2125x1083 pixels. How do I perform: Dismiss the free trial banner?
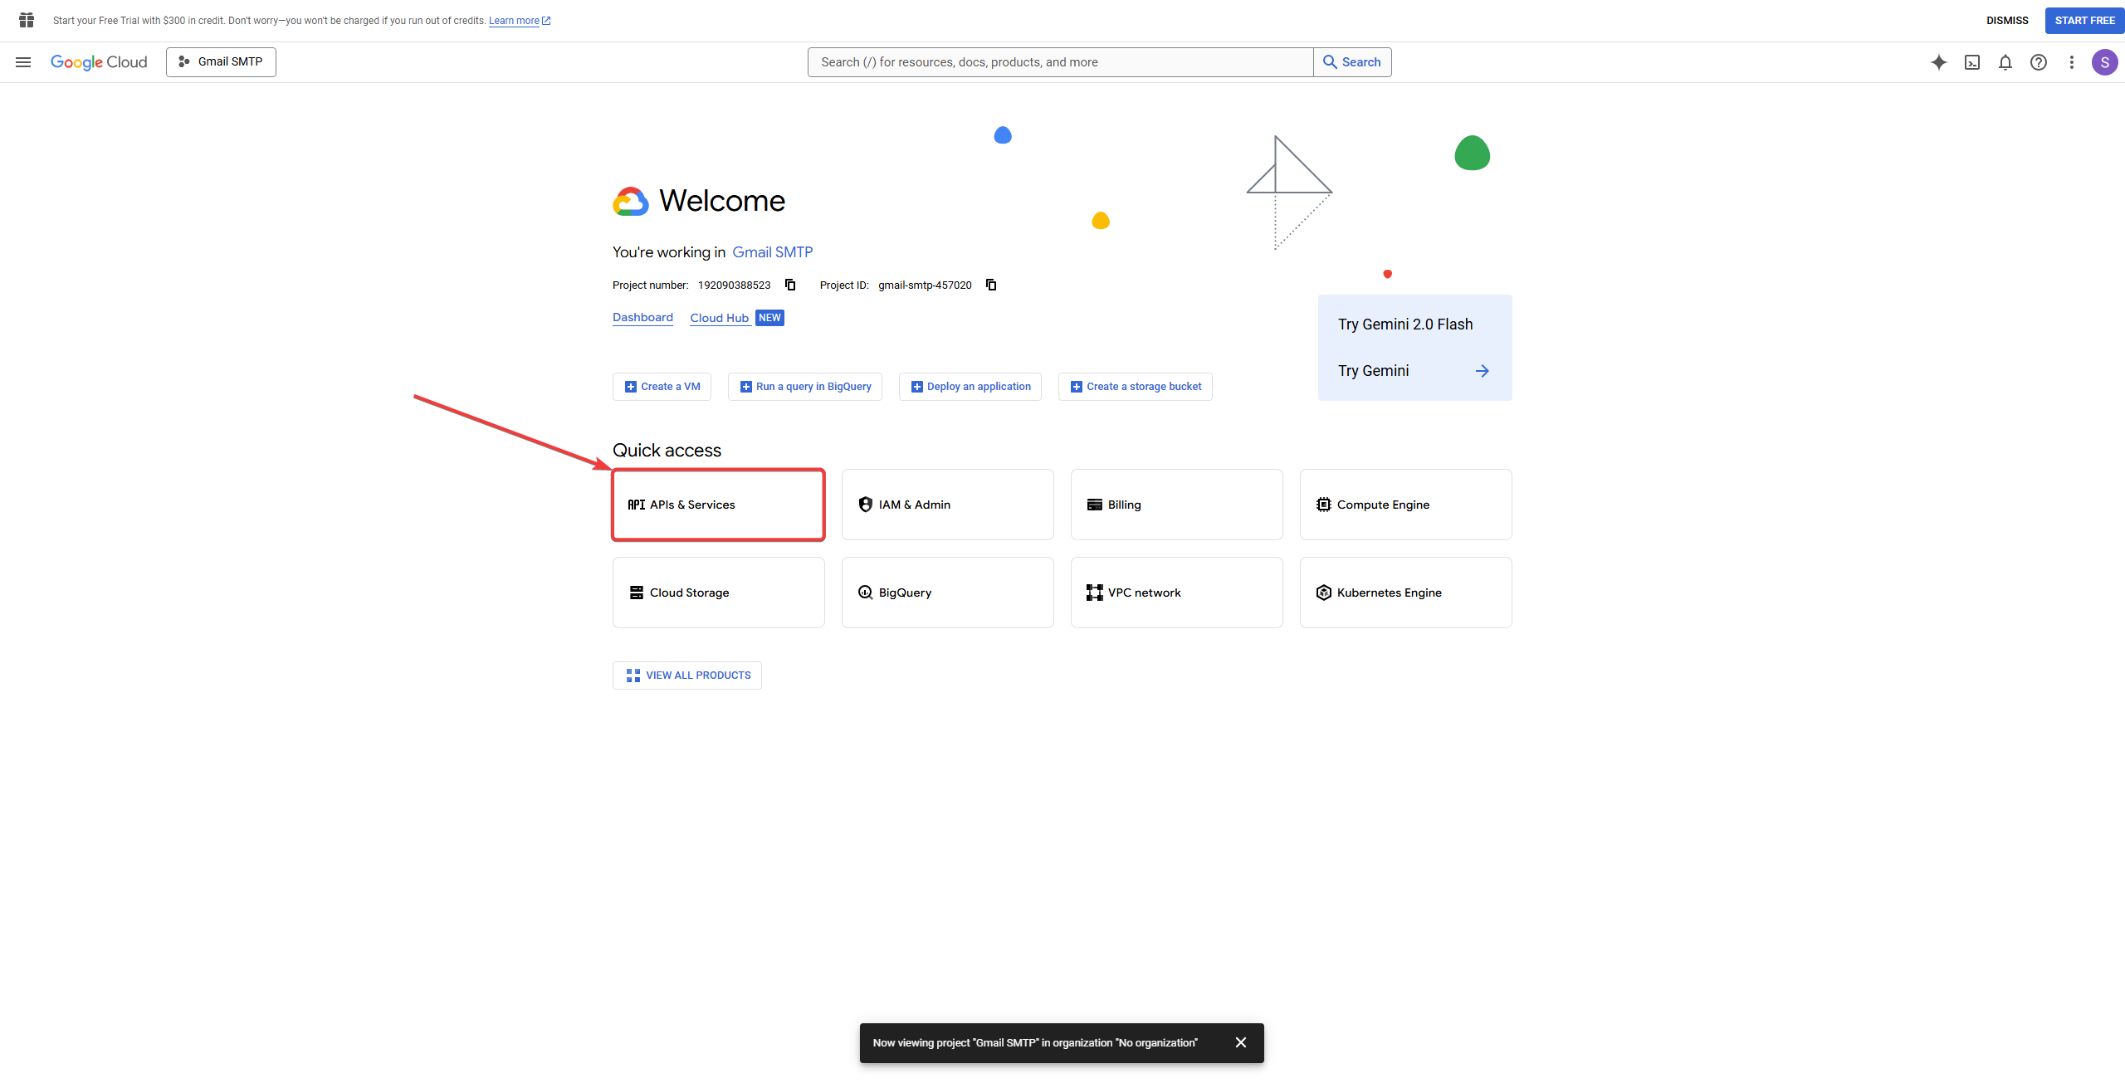2007,21
